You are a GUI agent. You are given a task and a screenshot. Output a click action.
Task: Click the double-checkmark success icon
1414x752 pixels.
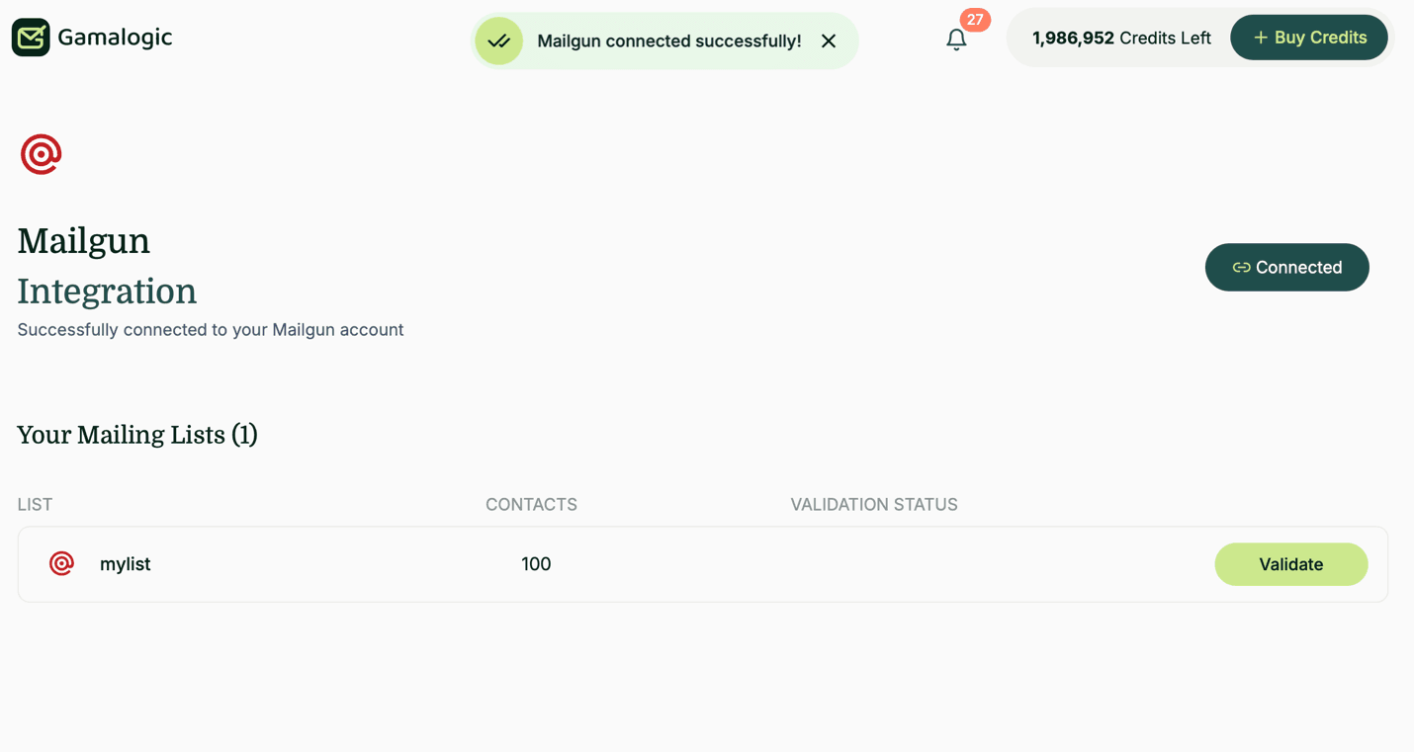click(499, 41)
